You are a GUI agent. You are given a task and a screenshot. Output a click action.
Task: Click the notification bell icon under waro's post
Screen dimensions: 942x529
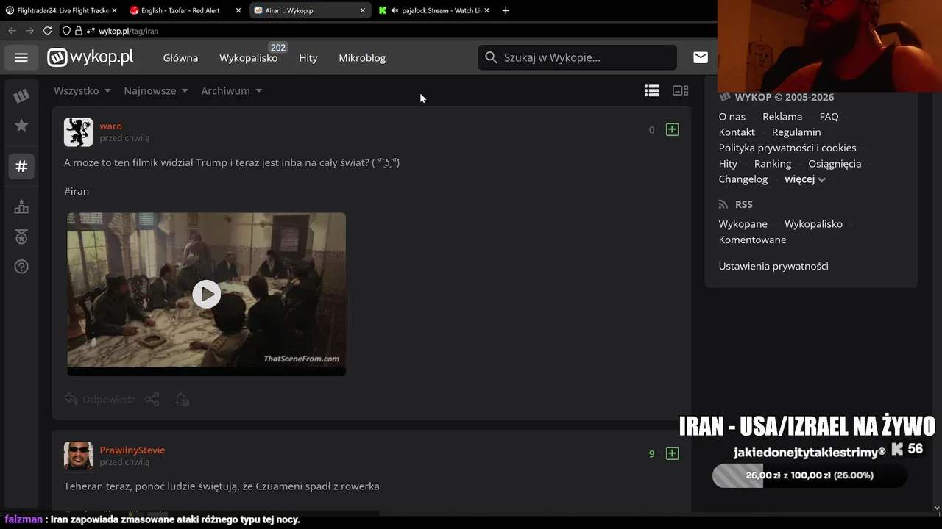click(x=182, y=399)
